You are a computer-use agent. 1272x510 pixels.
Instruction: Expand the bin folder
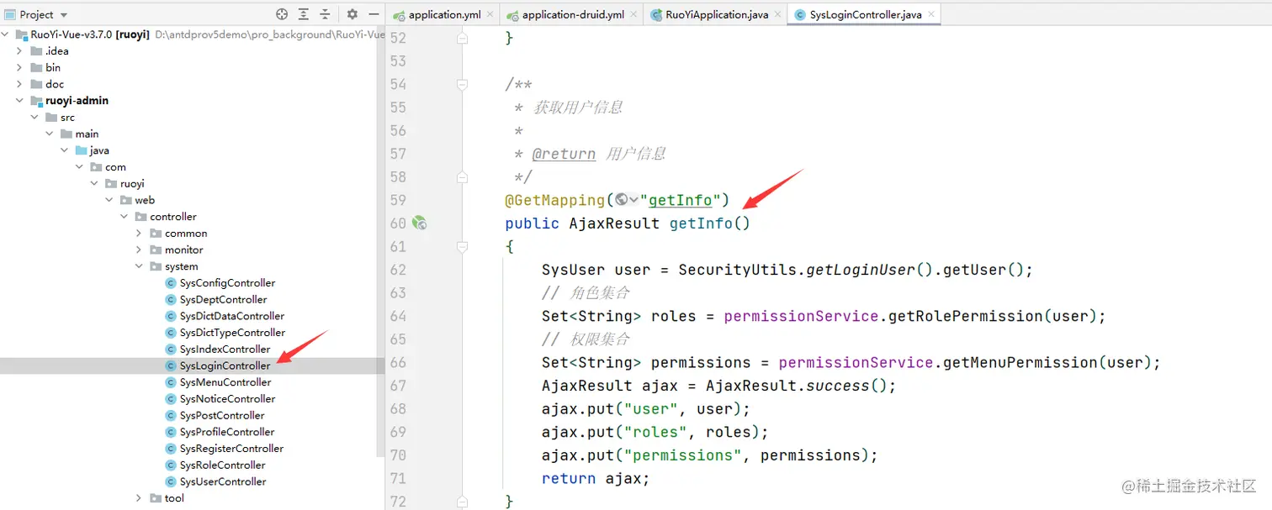[19, 67]
